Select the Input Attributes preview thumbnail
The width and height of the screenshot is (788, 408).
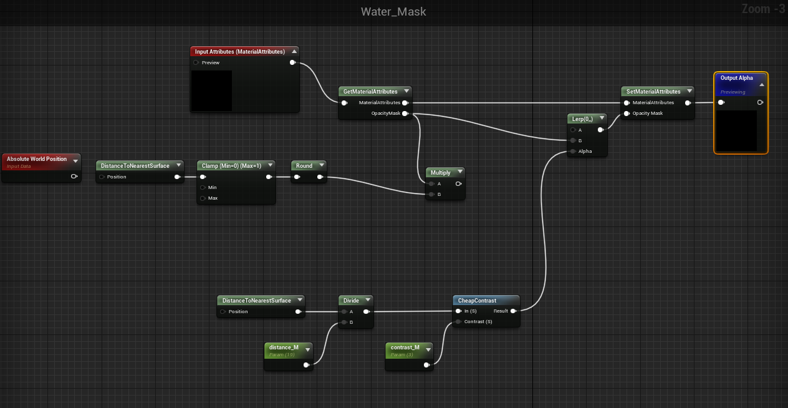point(211,91)
